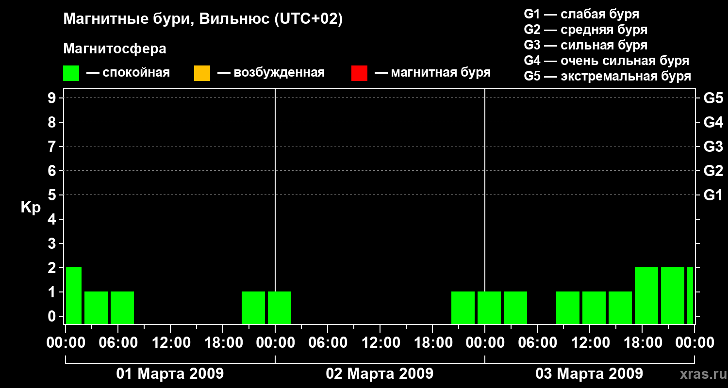Screen dimensions: 728x388
Task: Click the 'G5' label on the right axis
Action: [x=713, y=98]
